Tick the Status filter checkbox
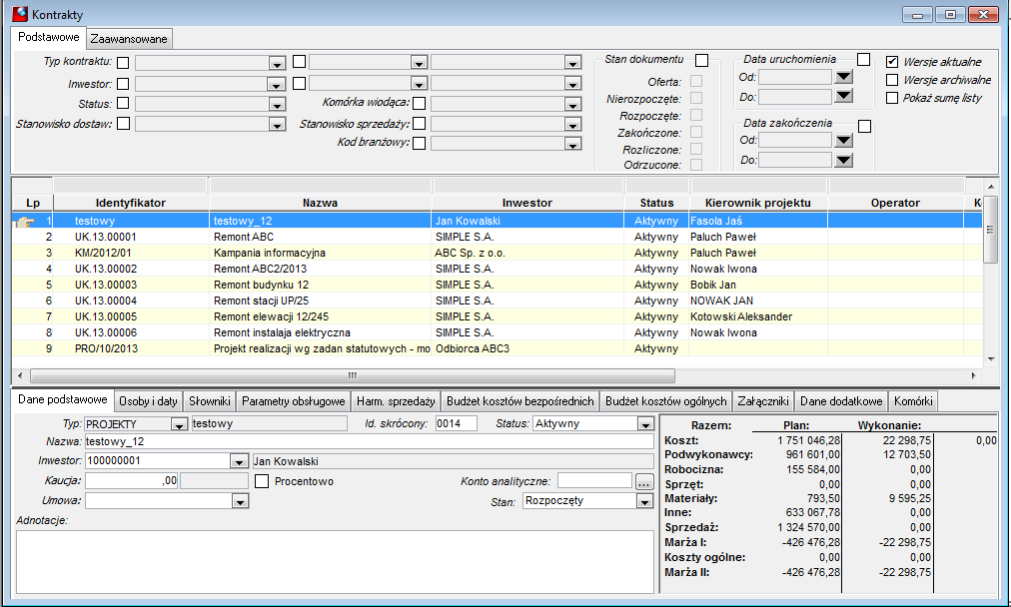Image resolution: width=1011 pixels, height=607 pixels. click(x=123, y=103)
